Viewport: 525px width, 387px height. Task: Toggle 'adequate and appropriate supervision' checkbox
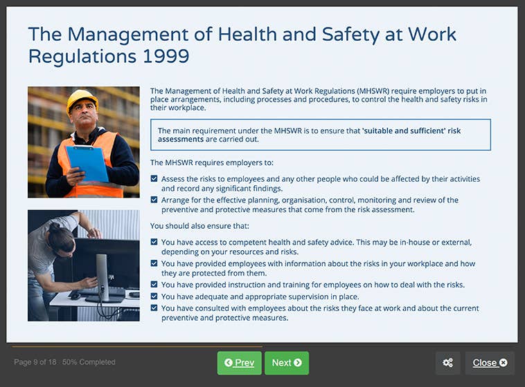click(x=154, y=296)
